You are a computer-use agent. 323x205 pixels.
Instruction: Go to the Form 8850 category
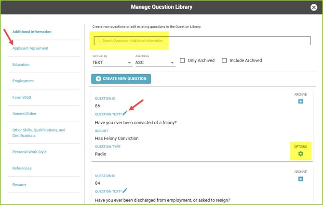click(22, 97)
